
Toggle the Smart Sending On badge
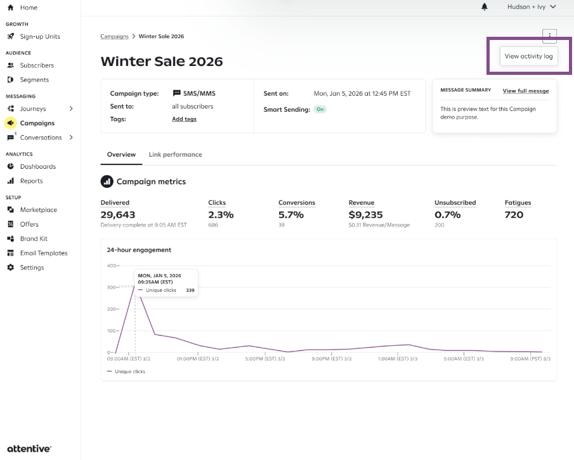[320, 109]
